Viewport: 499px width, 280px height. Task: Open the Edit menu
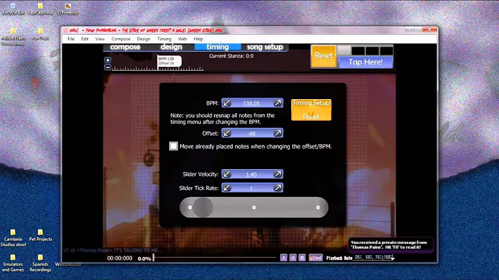[x=85, y=39]
